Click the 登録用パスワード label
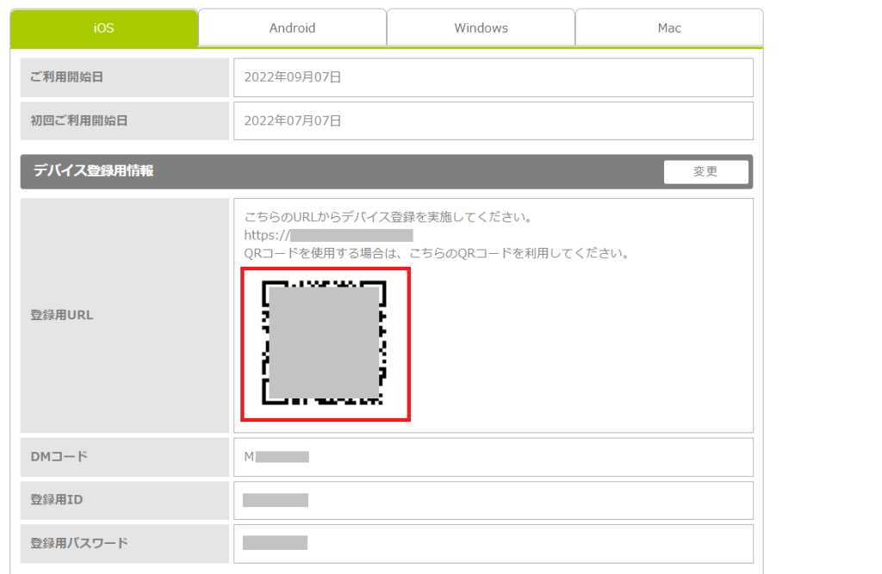Screen dimensions: 882x574 coord(78,543)
